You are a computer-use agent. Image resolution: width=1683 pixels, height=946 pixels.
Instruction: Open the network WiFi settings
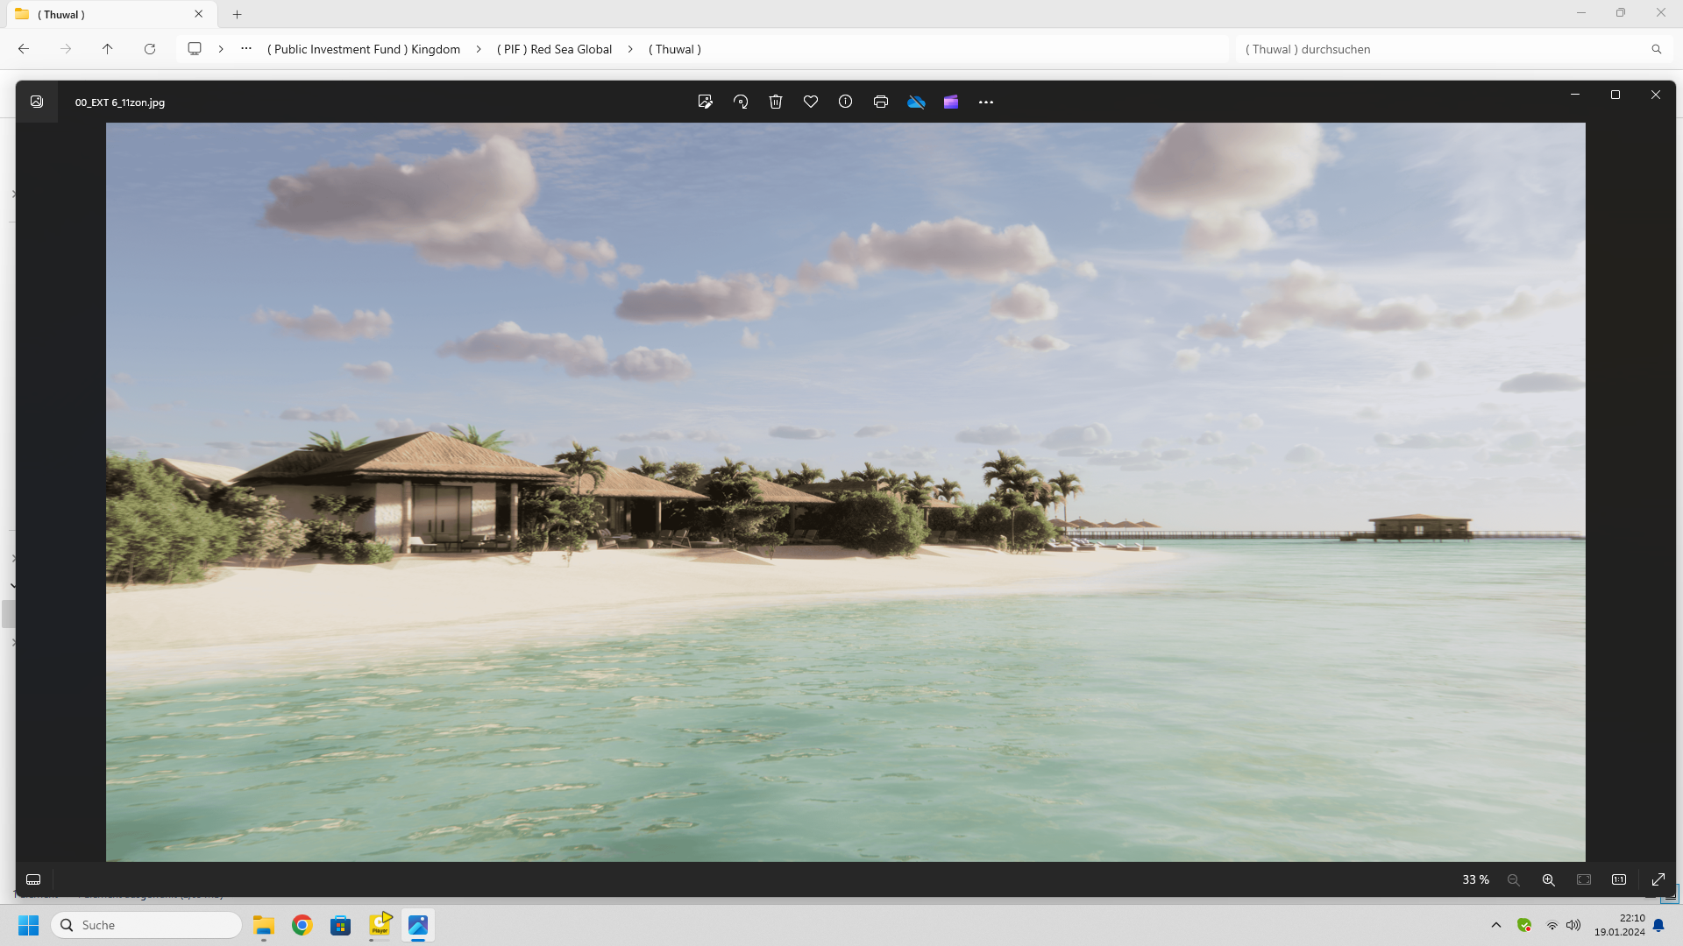click(1552, 925)
